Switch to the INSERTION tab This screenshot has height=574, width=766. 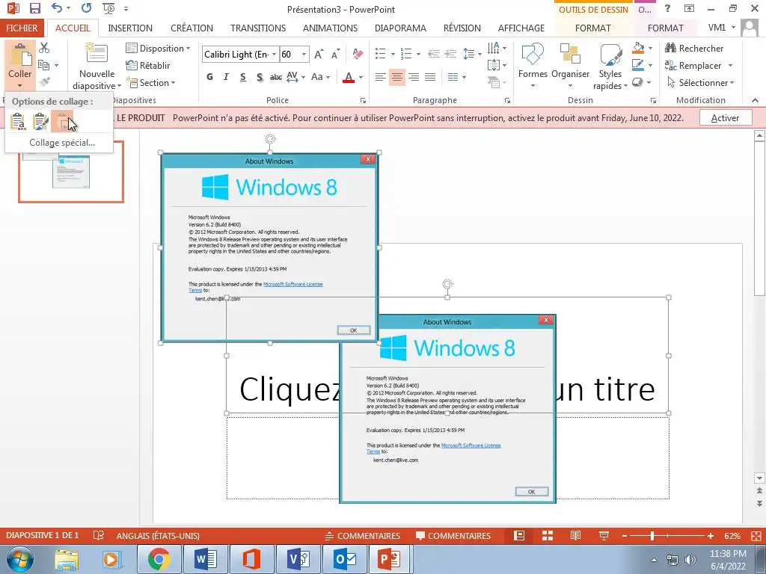[130, 28]
